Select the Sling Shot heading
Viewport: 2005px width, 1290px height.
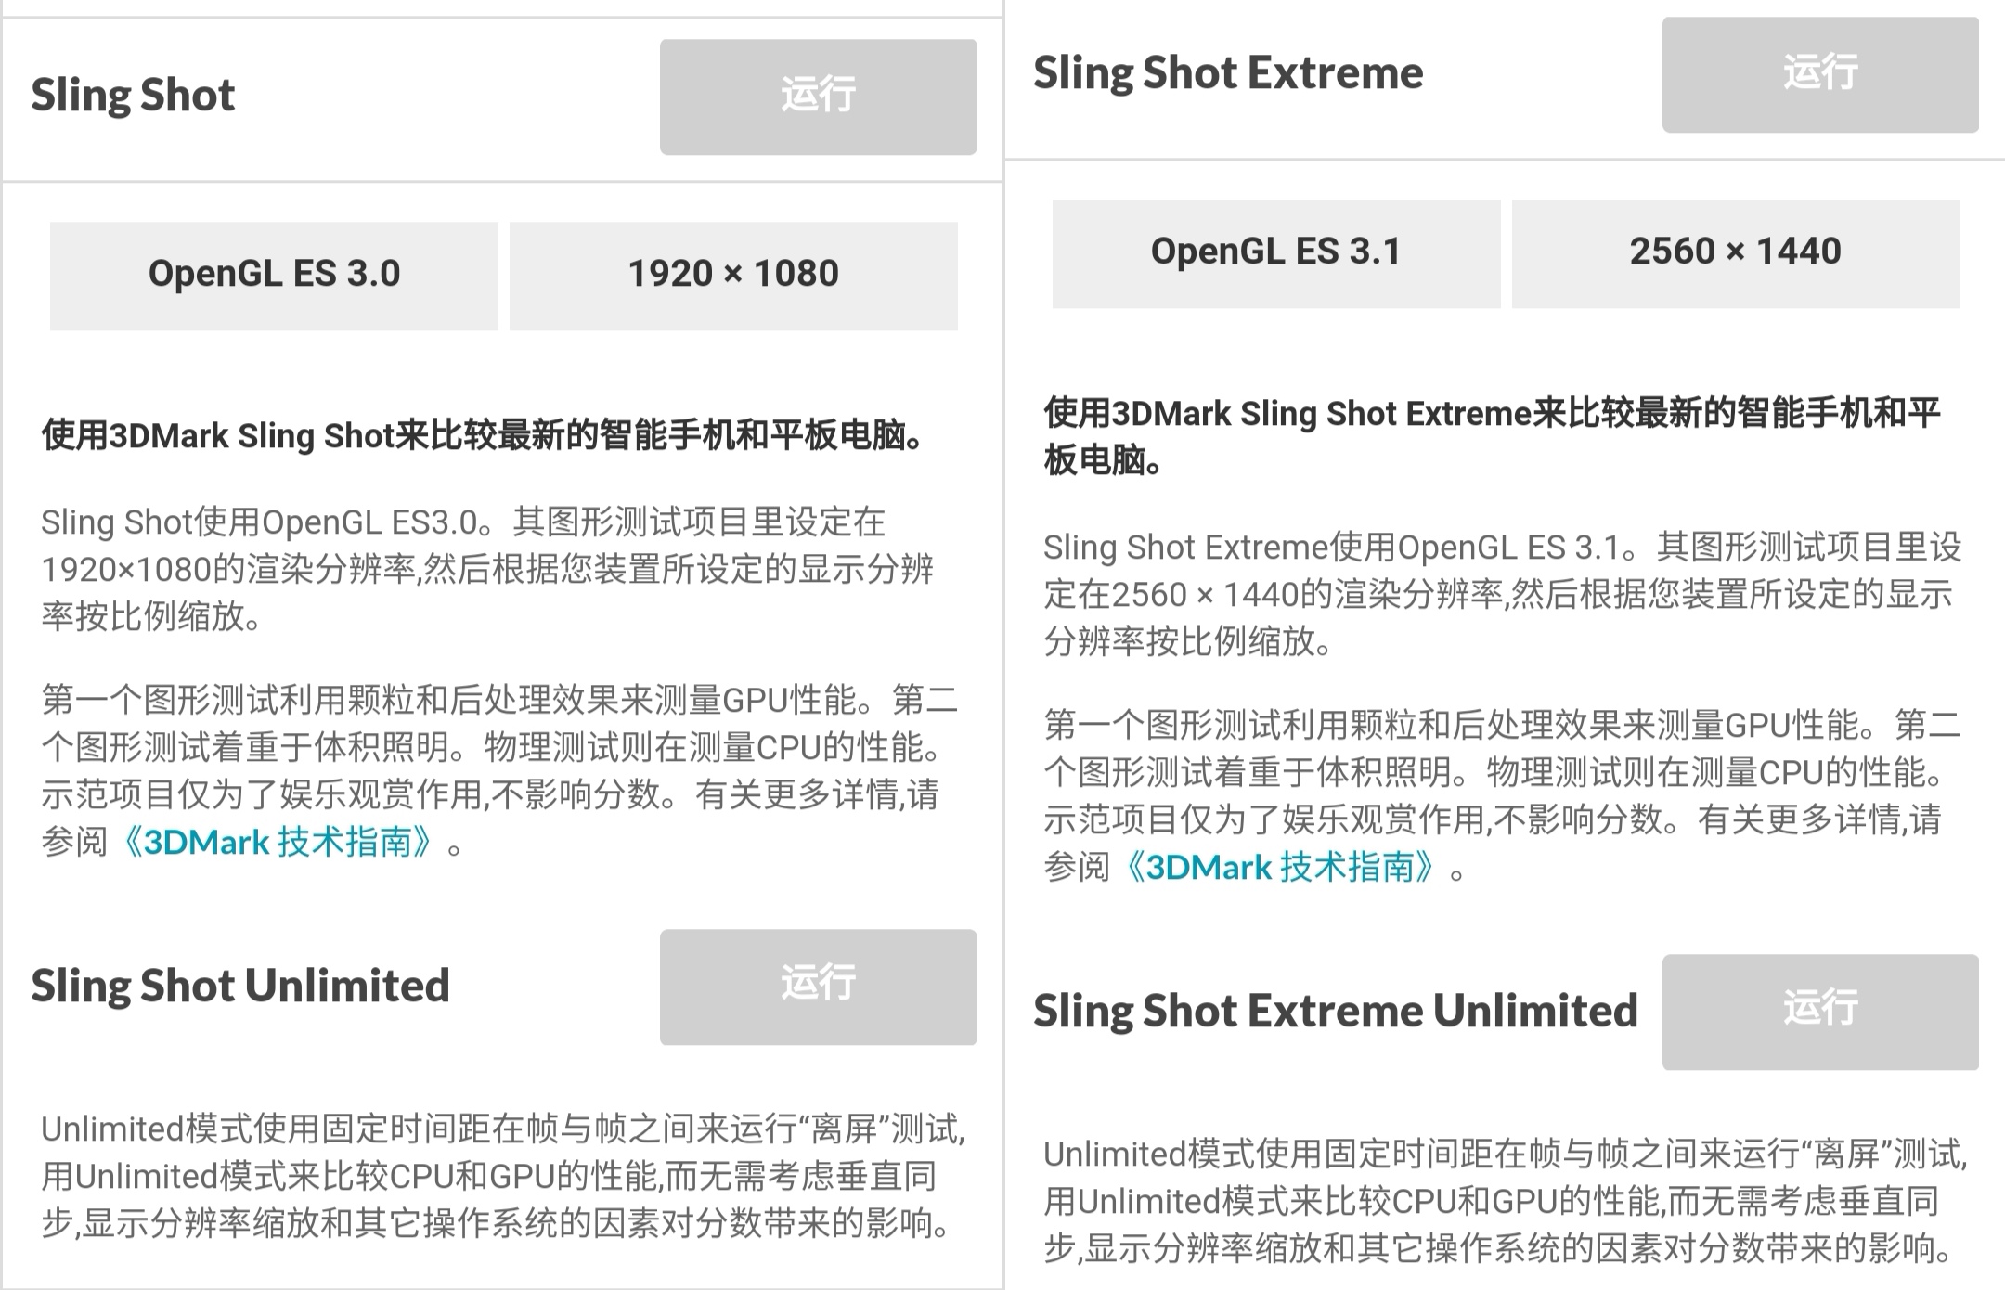point(133,93)
